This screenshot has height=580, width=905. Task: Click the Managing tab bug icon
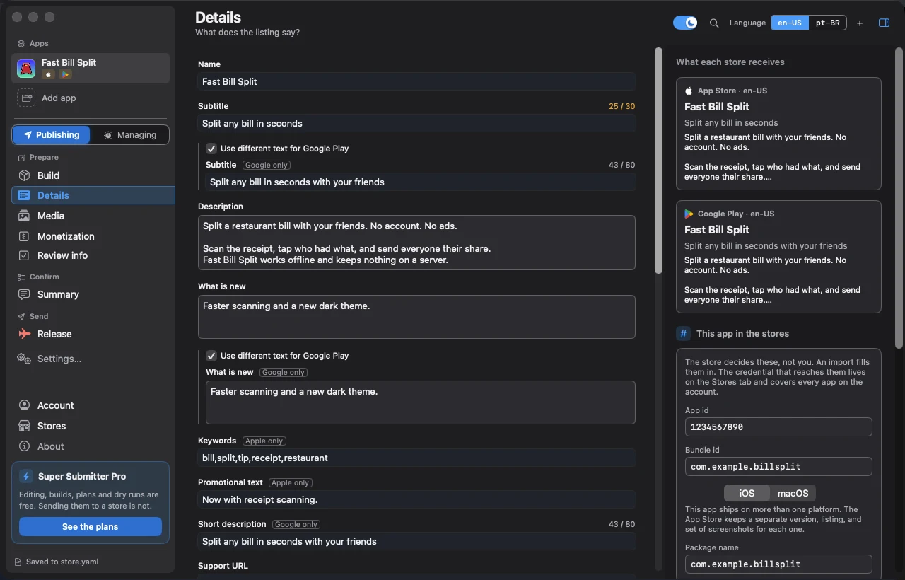pos(107,135)
